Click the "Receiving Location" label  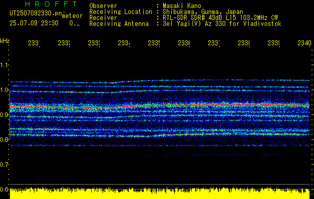(121, 12)
